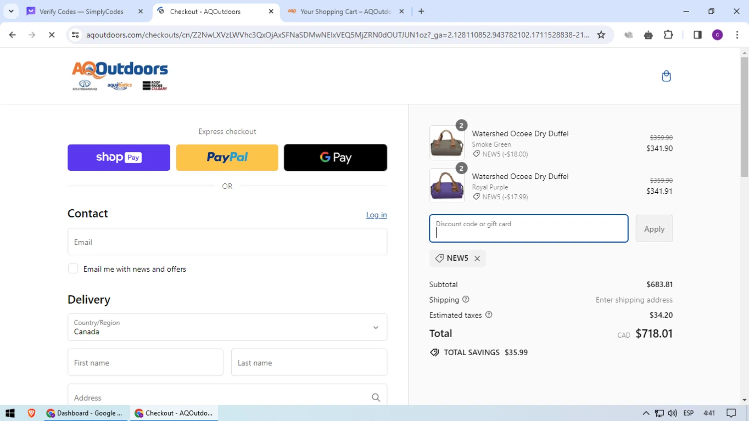Click the Total amount $718.01
The width and height of the screenshot is (749, 421).
(654, 334)
